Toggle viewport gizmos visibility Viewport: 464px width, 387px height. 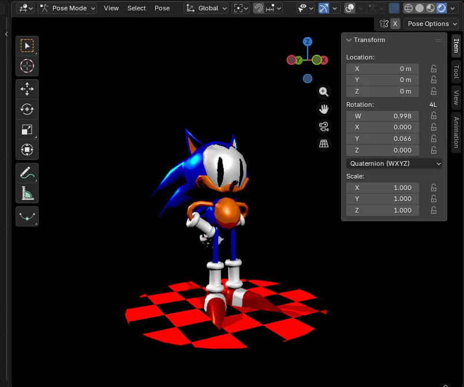pyautogui.click(x=323, y=8)
